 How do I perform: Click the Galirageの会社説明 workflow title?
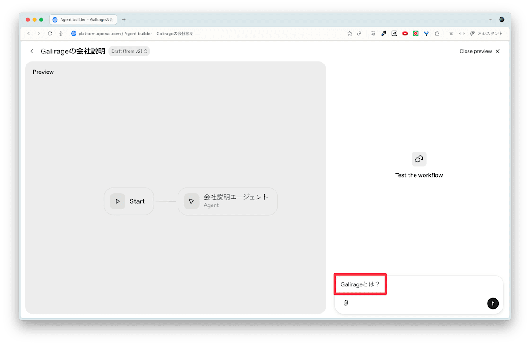[73, 51]
